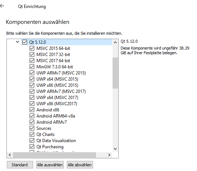Click the horizontal scroll left arrow
The image size is (197, 171).
click(10, 155)
